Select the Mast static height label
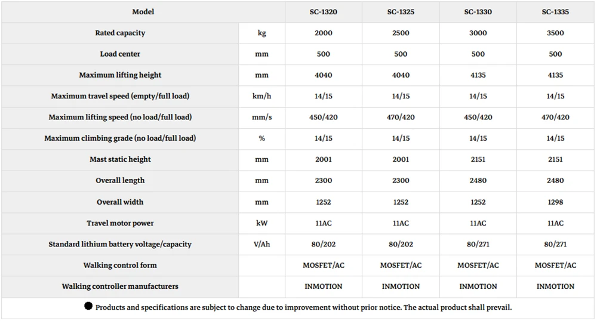The width and height of the screenshot is (597, 321). 120,159
